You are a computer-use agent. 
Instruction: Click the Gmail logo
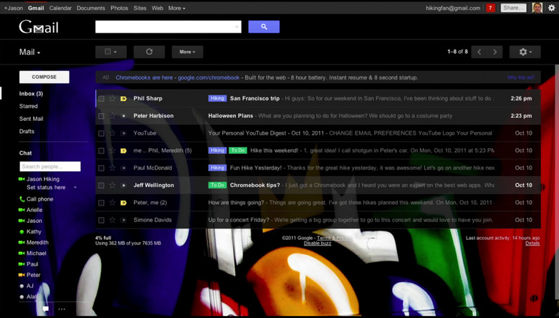tap(39, 27)
